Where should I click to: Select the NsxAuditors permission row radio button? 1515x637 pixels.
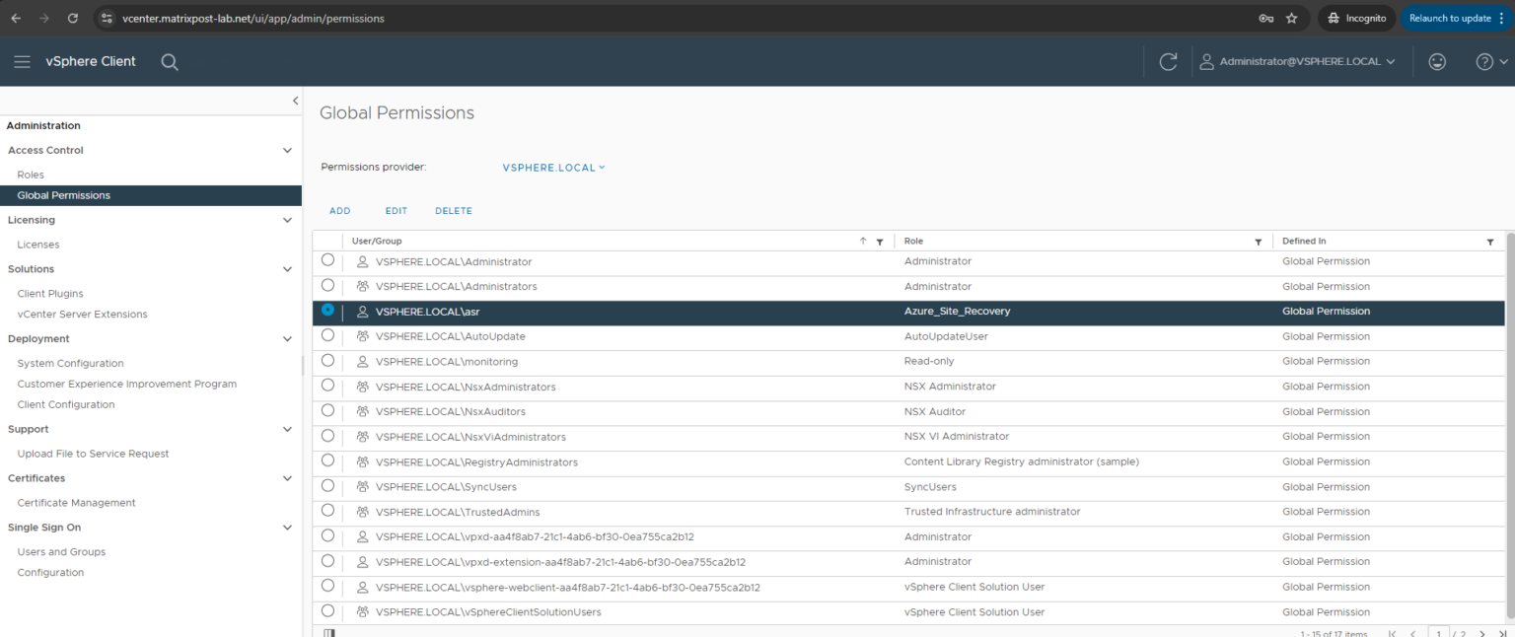coord(327,410)
